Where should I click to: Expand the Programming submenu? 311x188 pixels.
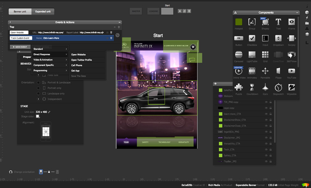50,70
